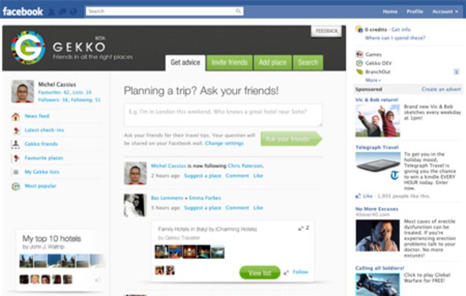Click the Latest check-ins pin icon
This screenshot has height=296, width=466.
click(16, 130)
